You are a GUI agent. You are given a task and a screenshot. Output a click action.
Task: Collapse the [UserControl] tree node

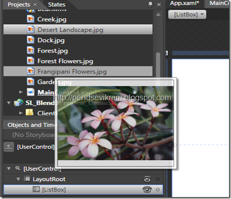pyautogui.click(x=9, y=168)
